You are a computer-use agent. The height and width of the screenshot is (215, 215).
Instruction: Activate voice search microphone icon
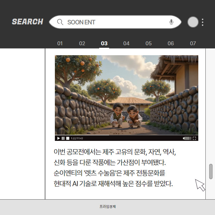[171, 22]
